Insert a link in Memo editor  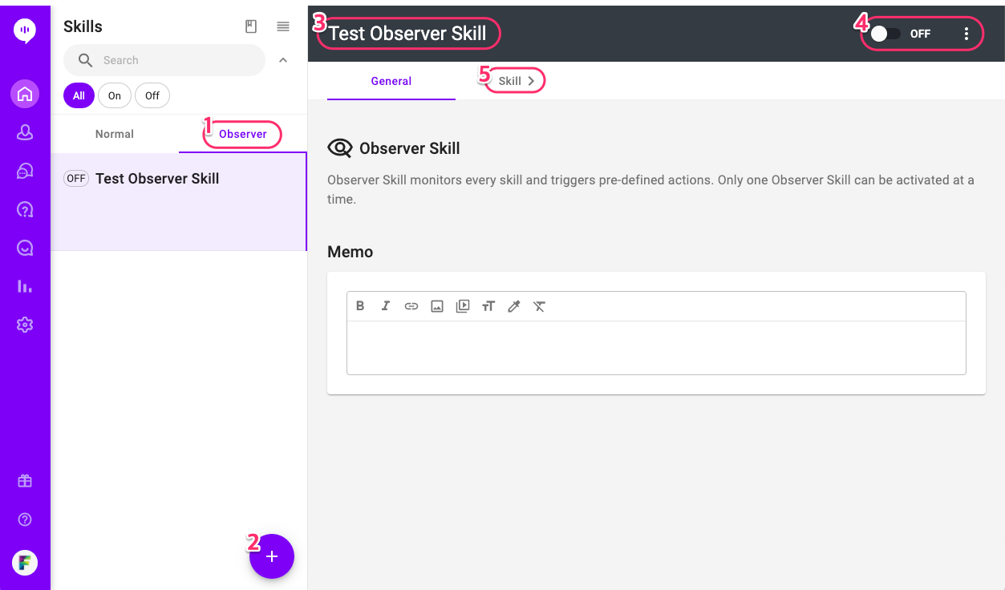coord(411,306)
